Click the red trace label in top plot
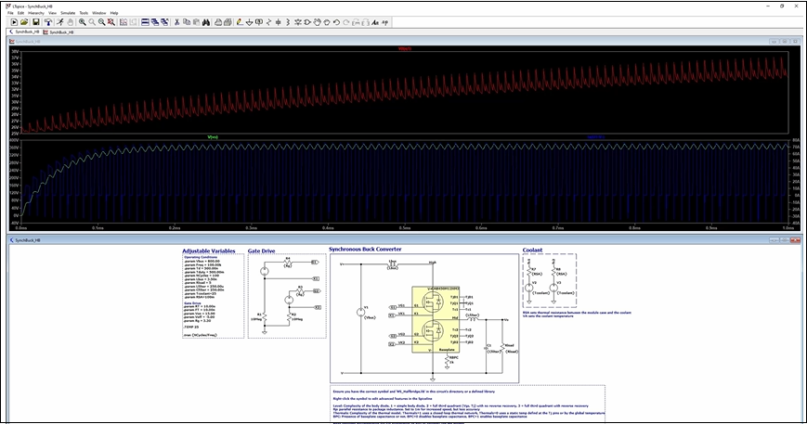The image size is (807, 424). pyautogui.click(x=404, y=49)
